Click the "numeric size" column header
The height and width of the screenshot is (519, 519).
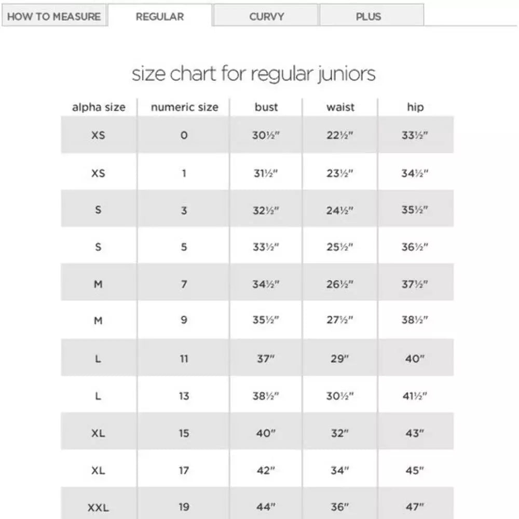coord(184,107)
